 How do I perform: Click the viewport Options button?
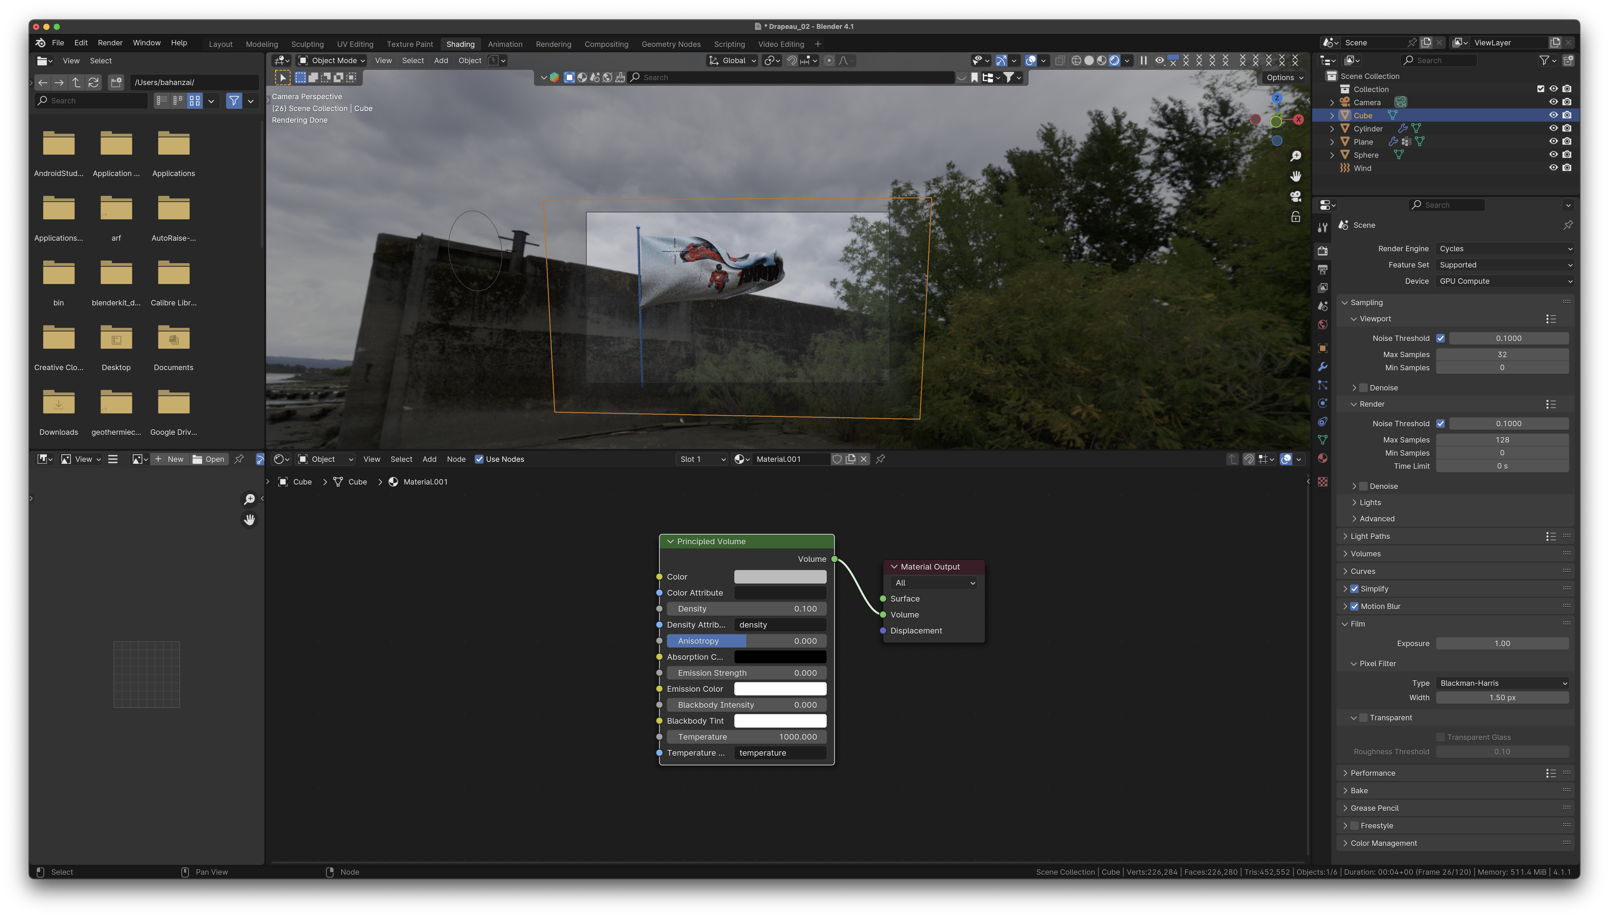pos(1285,78)
